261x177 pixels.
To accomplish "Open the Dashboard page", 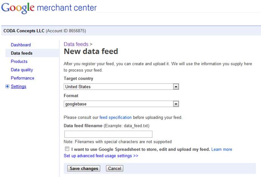I will point(21,45).
